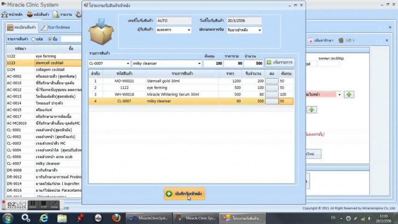Image resolution: width=398 pixels, height=224 pixels.
Task: Click ezvid recorder DRAW button
Action: [x=54, y=205]
